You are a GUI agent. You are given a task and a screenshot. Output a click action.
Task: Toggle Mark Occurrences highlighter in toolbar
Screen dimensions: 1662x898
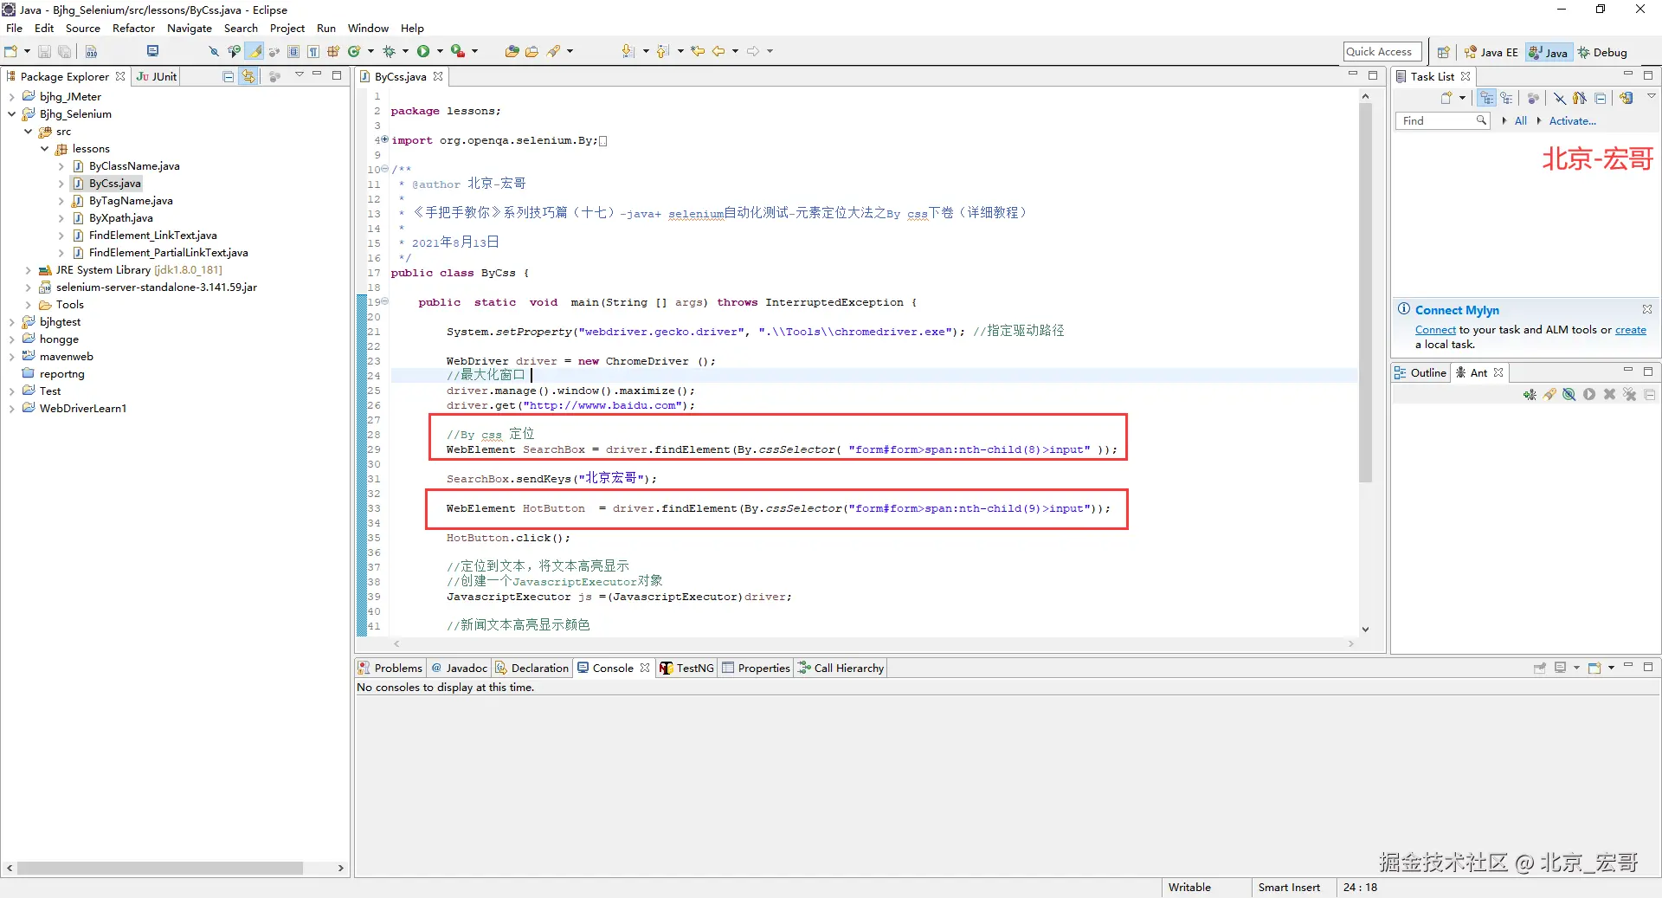pos(254,52)
